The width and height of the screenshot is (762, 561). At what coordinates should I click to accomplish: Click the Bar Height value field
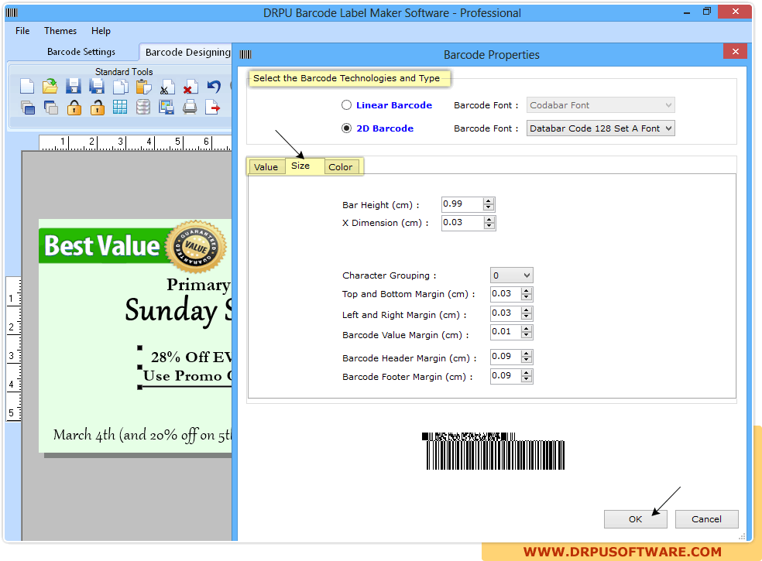coord(462,204)
